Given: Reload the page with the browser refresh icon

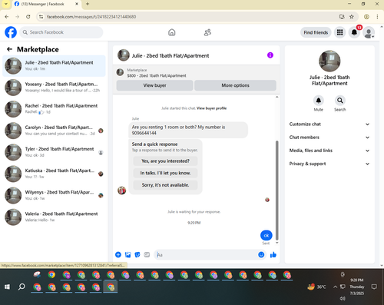Looking at the screenshot, I should [x=28, y=17].
